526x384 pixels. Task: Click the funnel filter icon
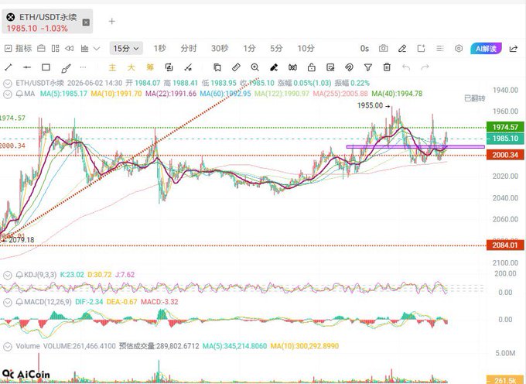368,67
